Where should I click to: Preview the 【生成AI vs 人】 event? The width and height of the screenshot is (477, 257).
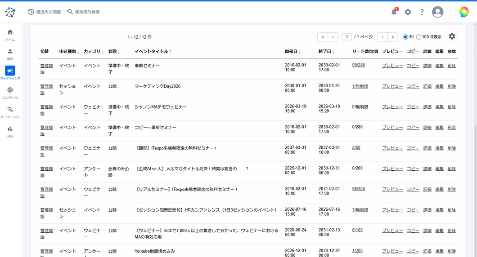(x=392, y=169)
